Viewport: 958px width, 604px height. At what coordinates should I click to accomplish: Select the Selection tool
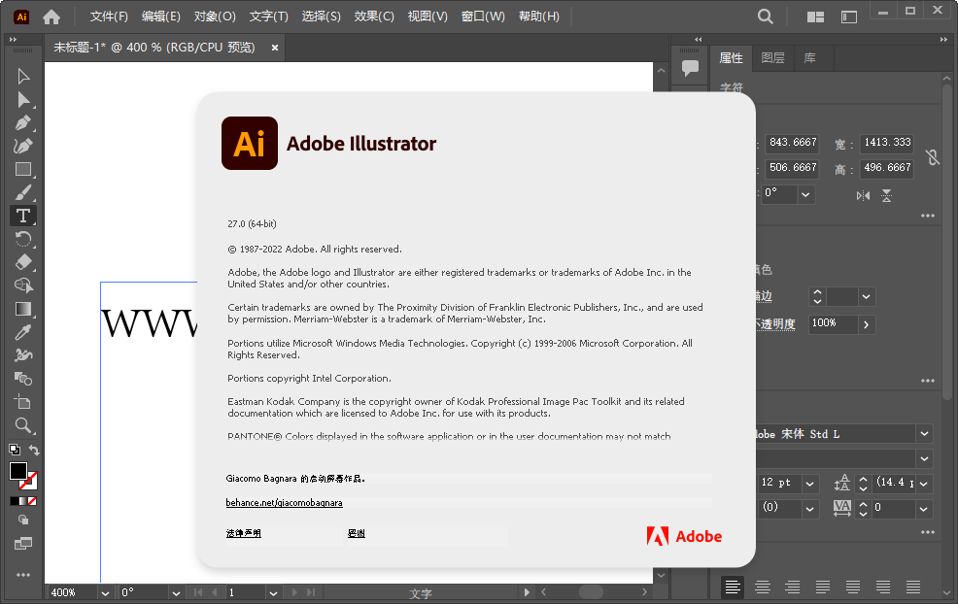22,76
